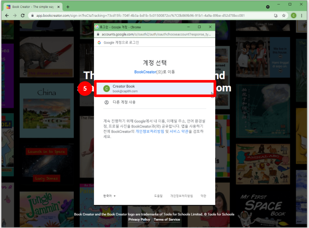This screenshot has height=228, width=309.
Task: Close the Google sign-in popup window
Action: point(210,27)
